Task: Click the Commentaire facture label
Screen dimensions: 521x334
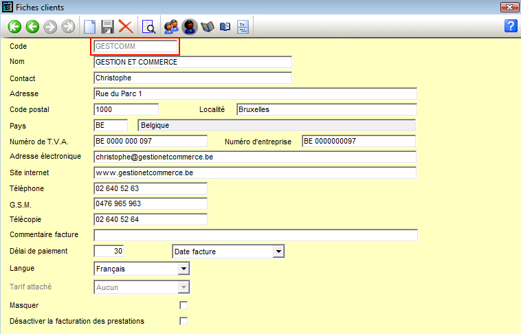Action: (x=44, y=234)
